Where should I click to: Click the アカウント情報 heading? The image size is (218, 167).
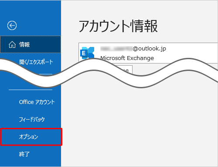[x=118, y=26]
